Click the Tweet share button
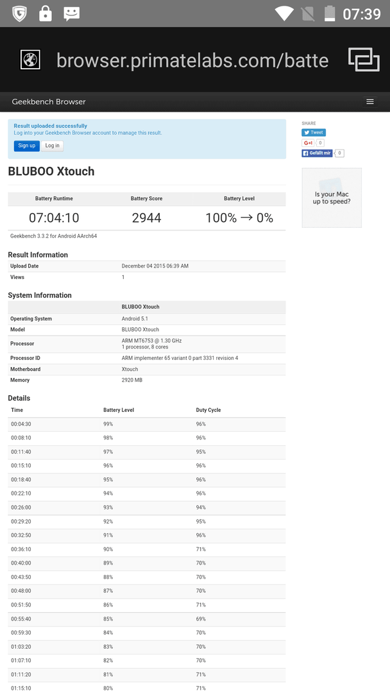This screenshot has height=693, width=390. [314, 133]
